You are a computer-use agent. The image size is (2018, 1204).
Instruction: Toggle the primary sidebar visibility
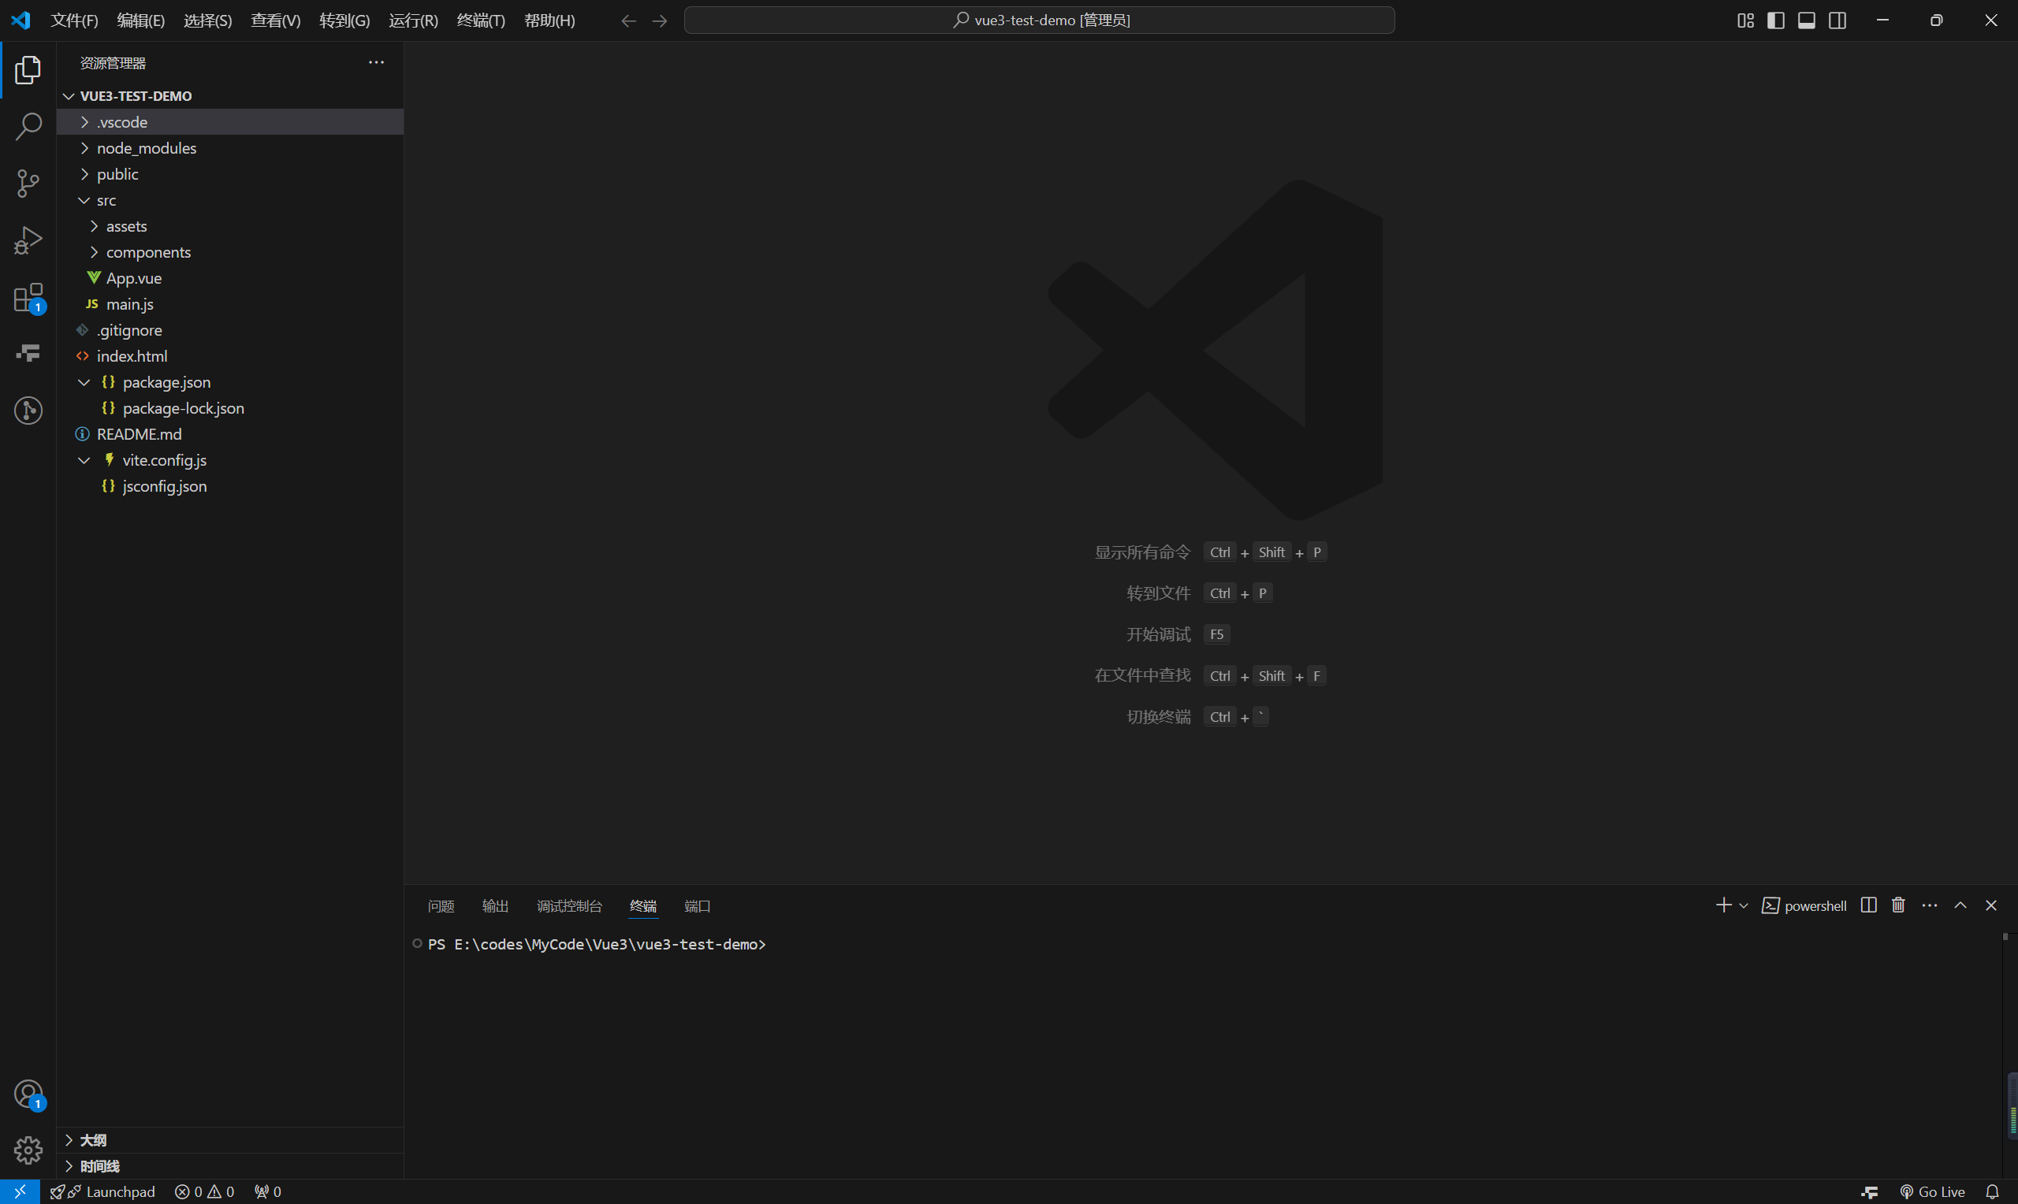1775,20
